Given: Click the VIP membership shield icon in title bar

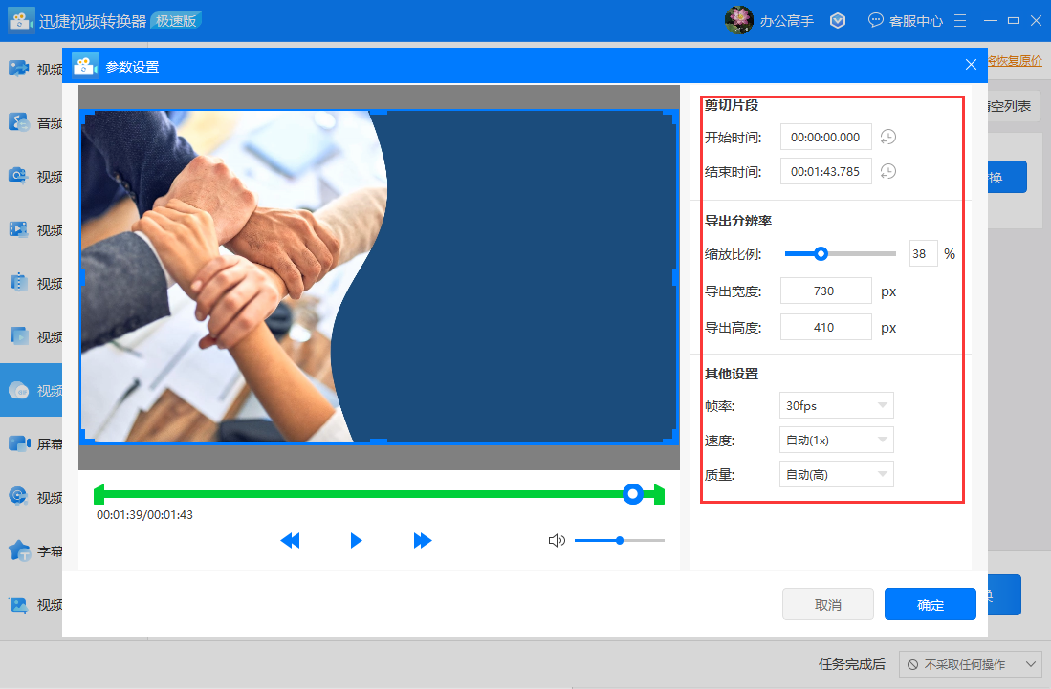Looking at the screenshot, I should coord(838,19).
